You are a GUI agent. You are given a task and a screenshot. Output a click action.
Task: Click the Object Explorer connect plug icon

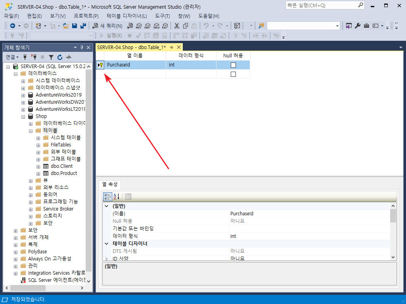click(25, 57)
